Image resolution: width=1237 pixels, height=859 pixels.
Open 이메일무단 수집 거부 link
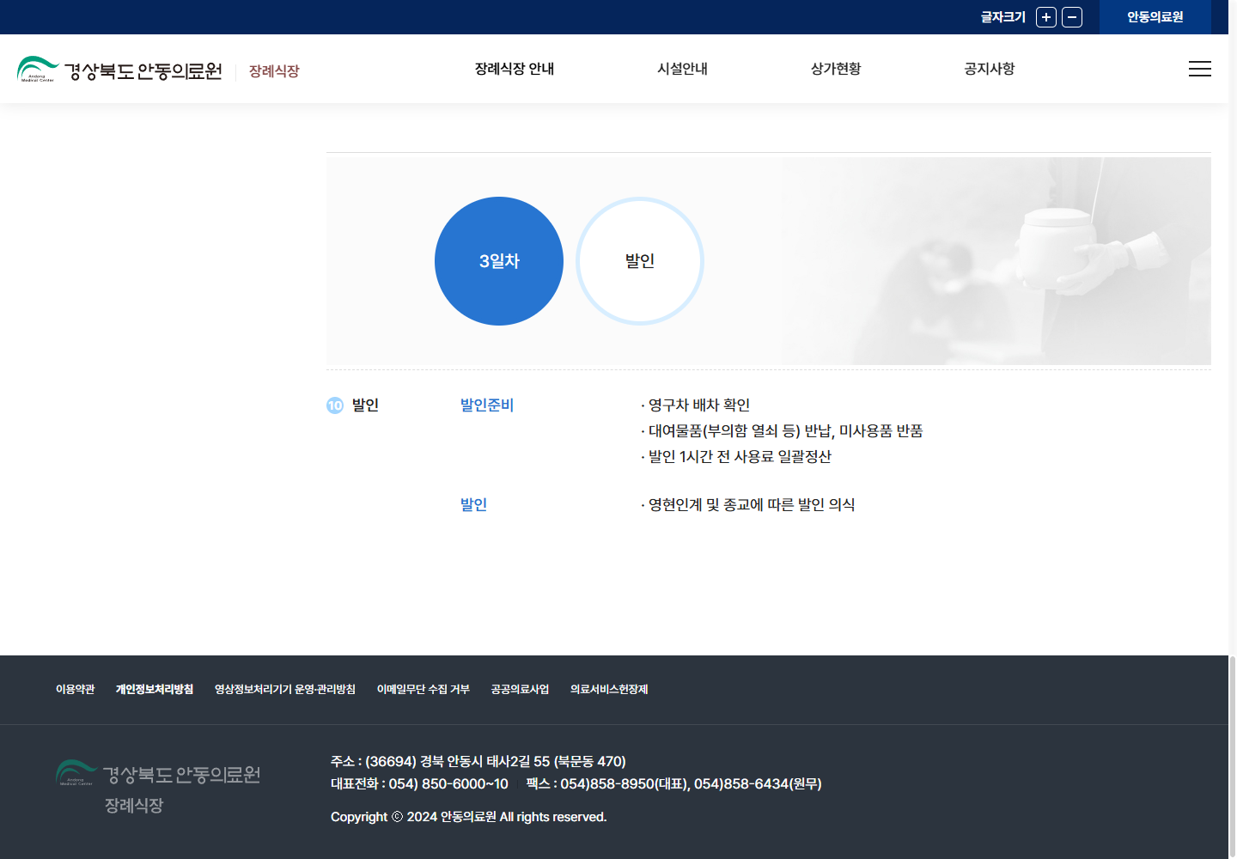(424, 689)
